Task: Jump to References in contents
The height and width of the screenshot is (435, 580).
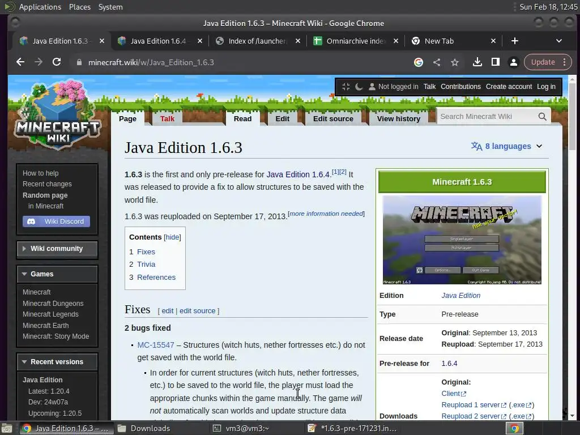Action: click(x=156, y=278)
